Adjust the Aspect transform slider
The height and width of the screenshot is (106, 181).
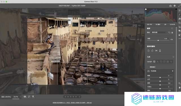160,88
